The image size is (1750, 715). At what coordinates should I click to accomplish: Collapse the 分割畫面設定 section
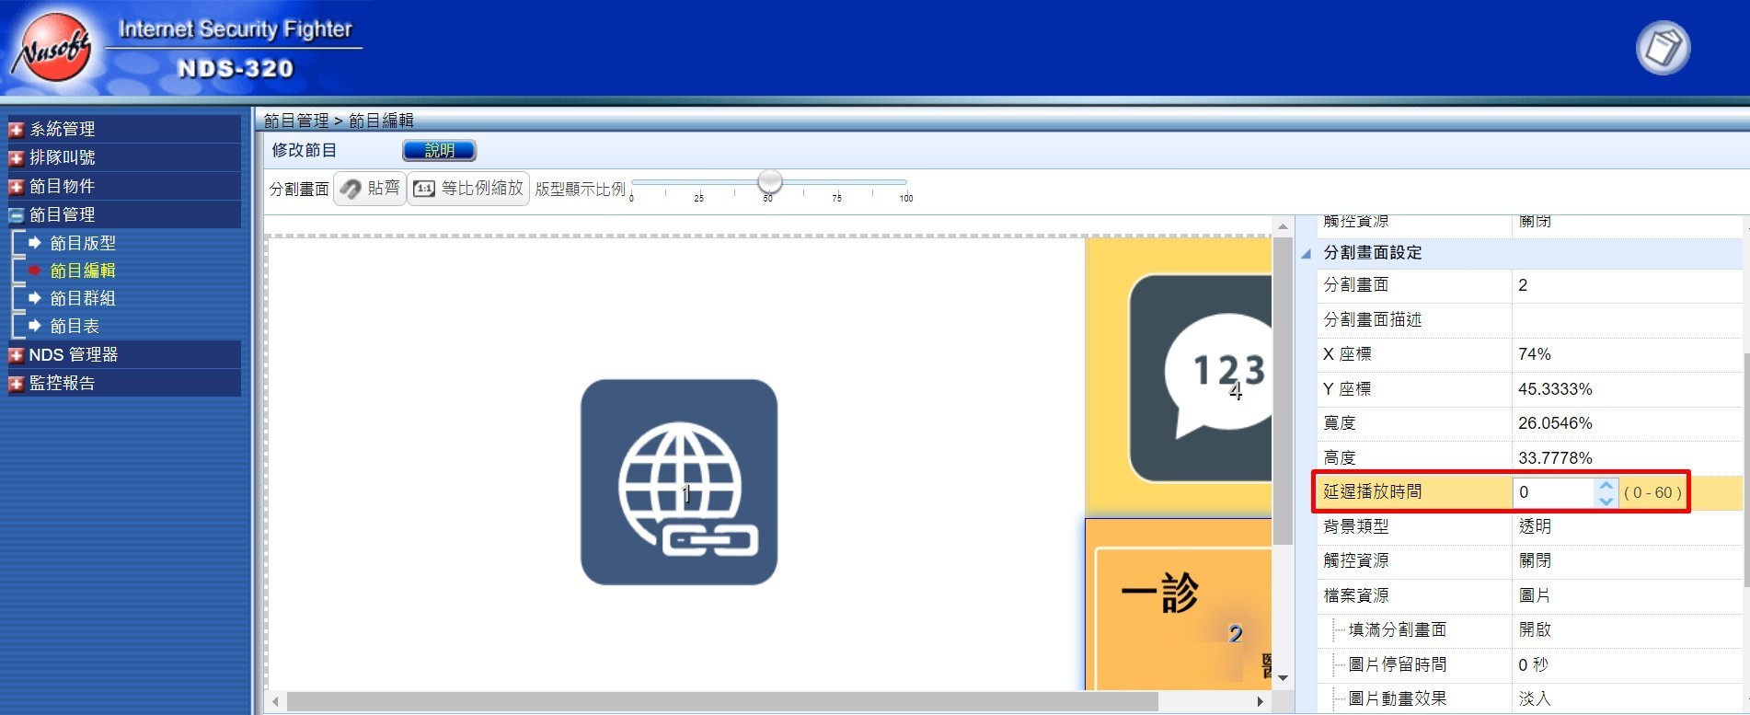[1306, 253]
